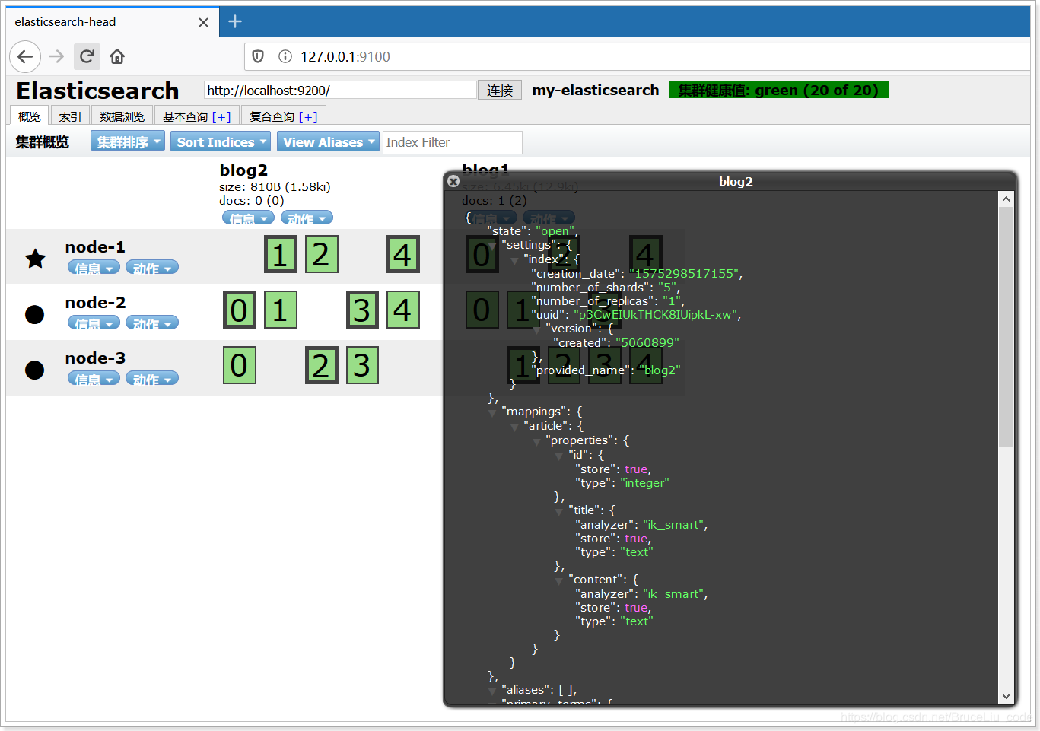1040x731 pixels.
Task: Switch to the 概览 tab
Action: coord(30,116)
